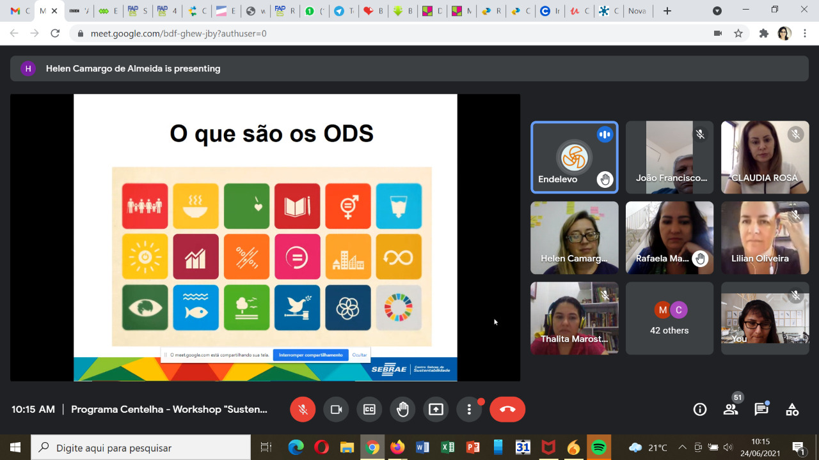Switch to the 'Nova' tab
The image size is (819, 460).
[x=637, y=11]
